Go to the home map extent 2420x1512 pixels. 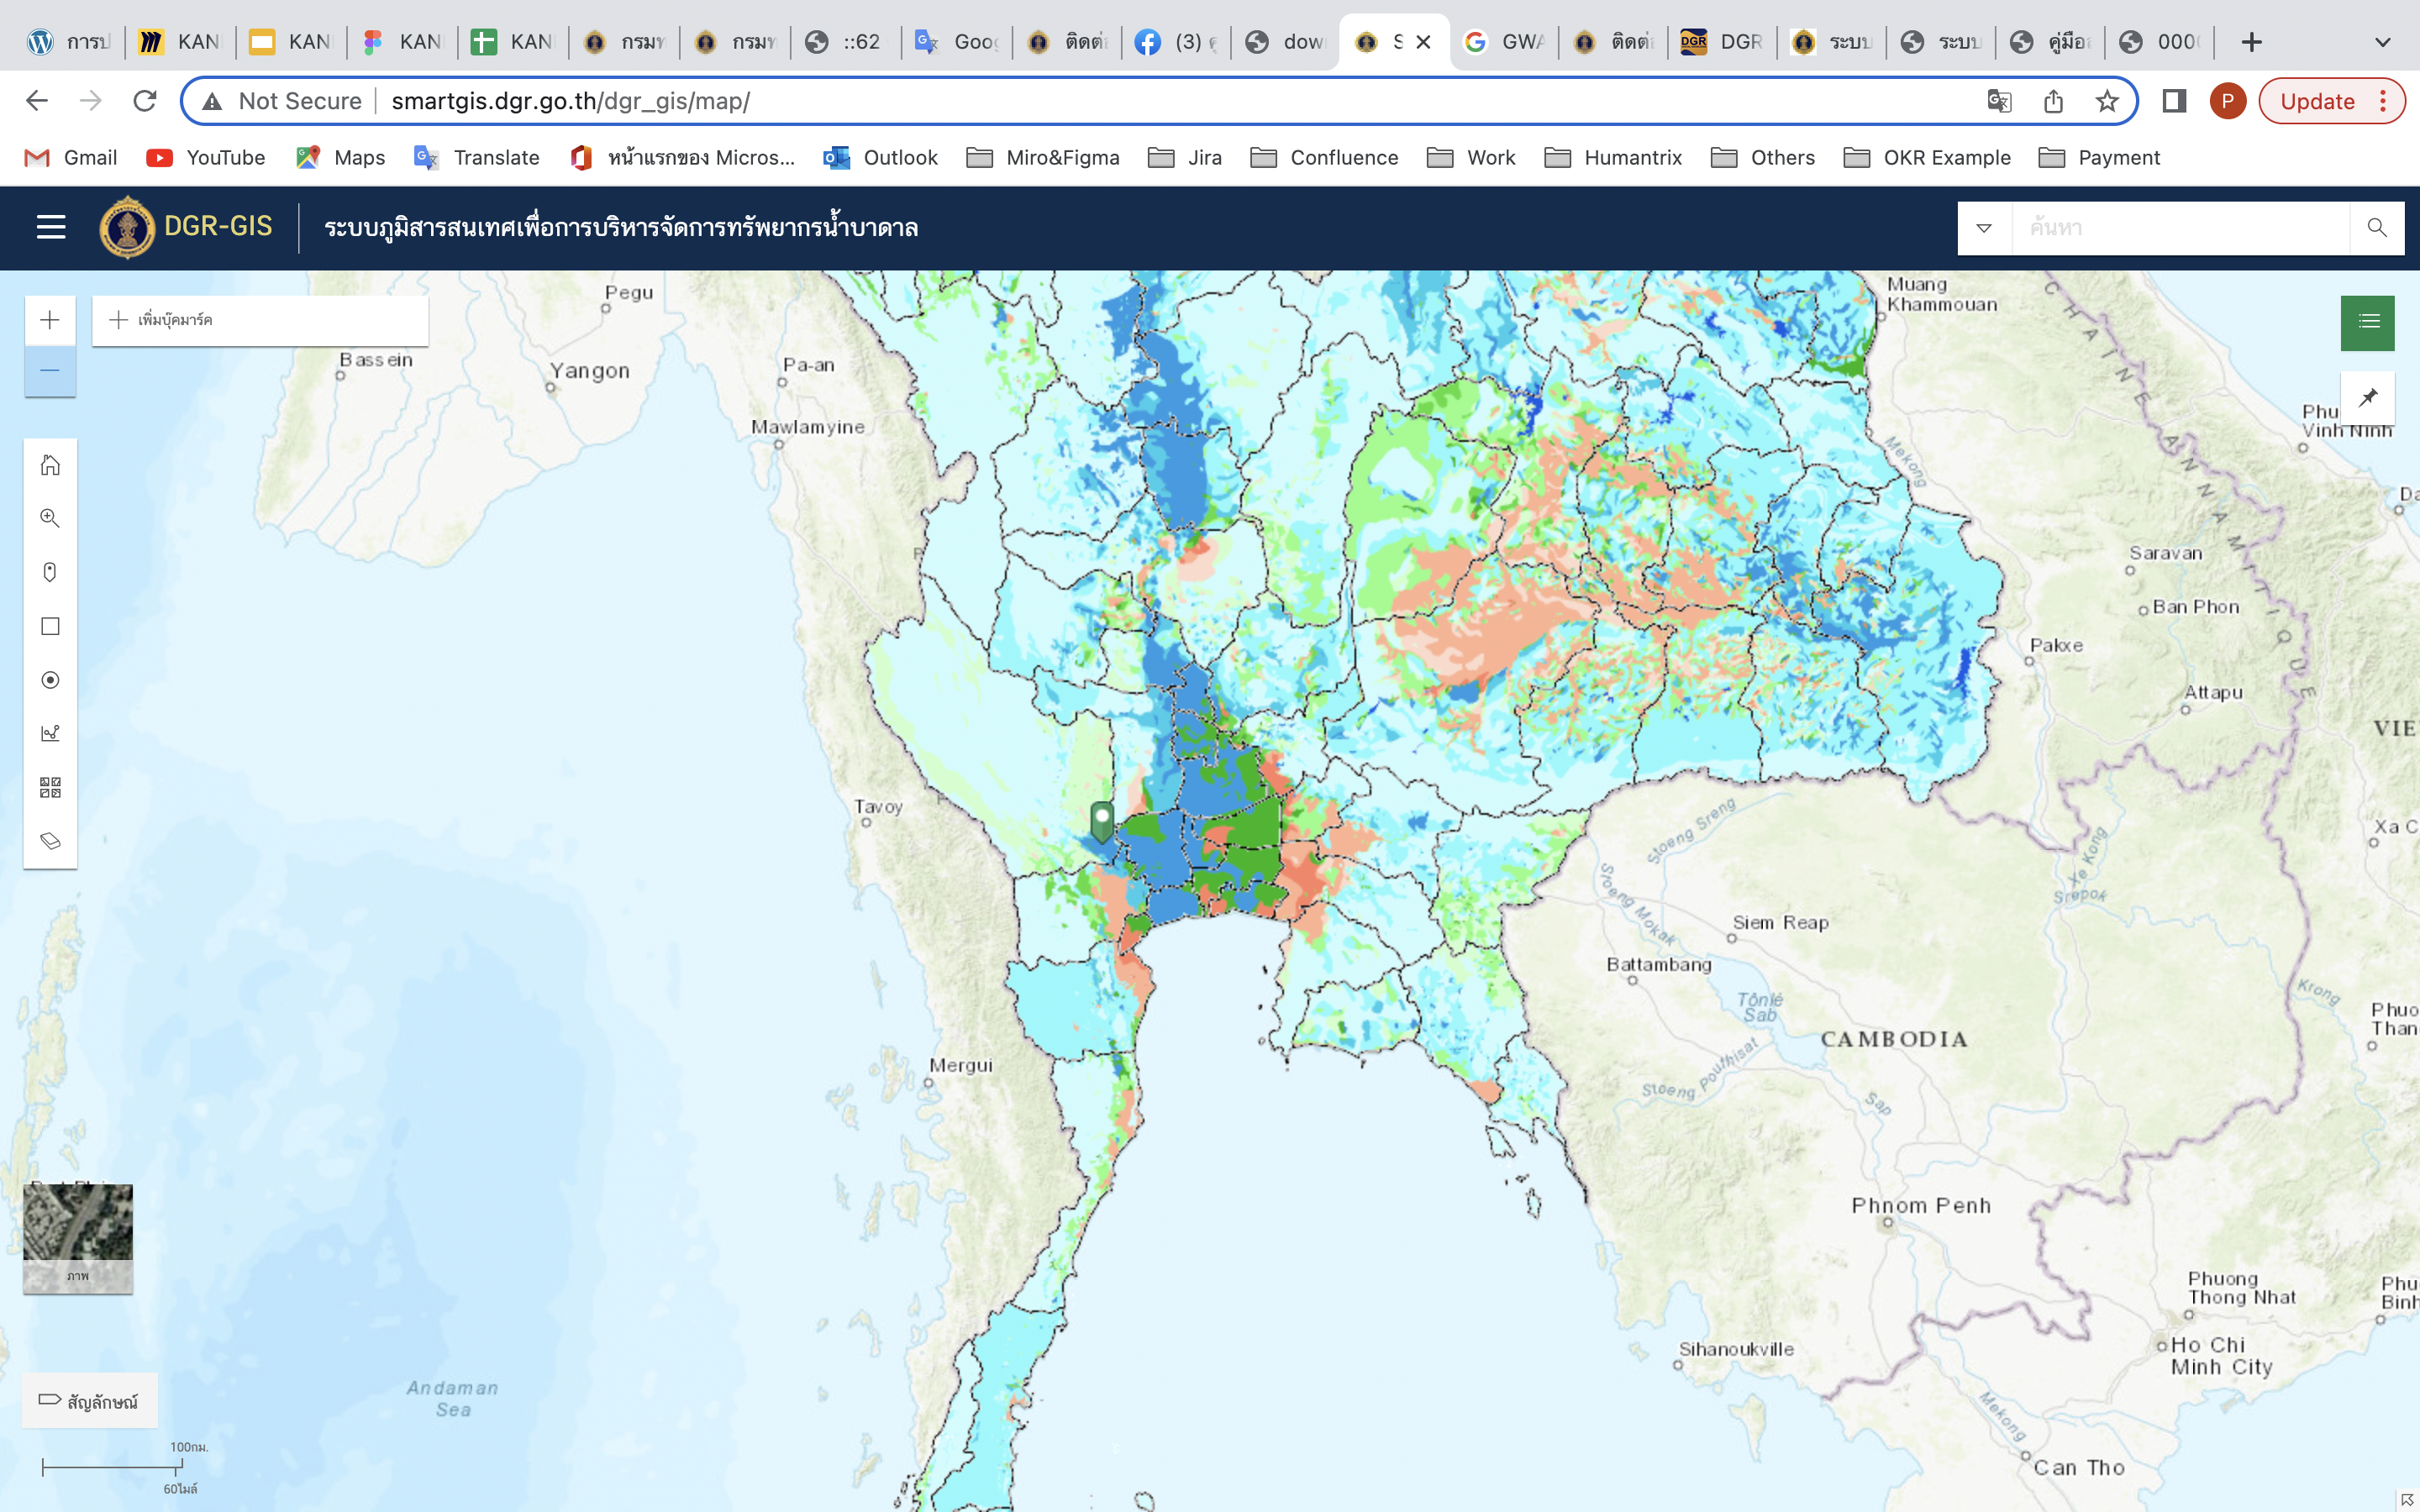pos(50,465)
